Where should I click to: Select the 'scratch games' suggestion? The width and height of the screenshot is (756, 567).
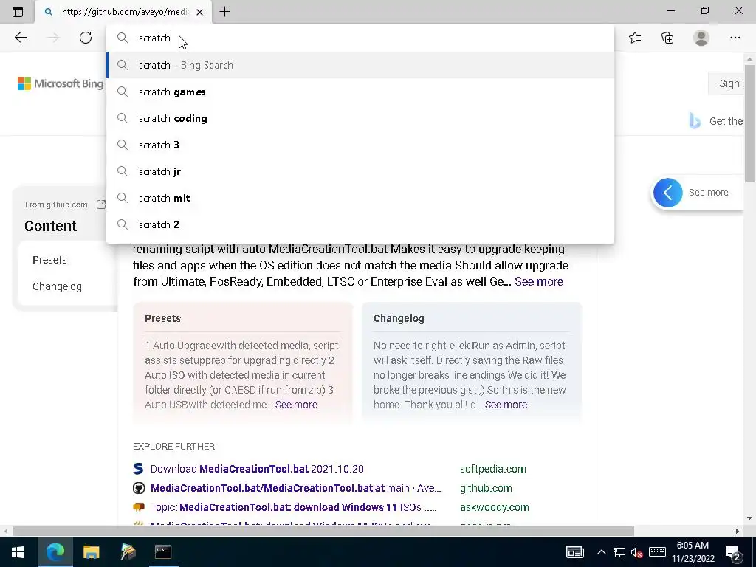[360, 92]
